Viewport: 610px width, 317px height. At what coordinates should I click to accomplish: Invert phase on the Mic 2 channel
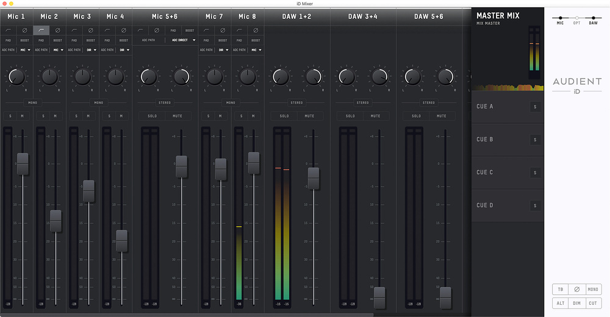coord(57,30)
